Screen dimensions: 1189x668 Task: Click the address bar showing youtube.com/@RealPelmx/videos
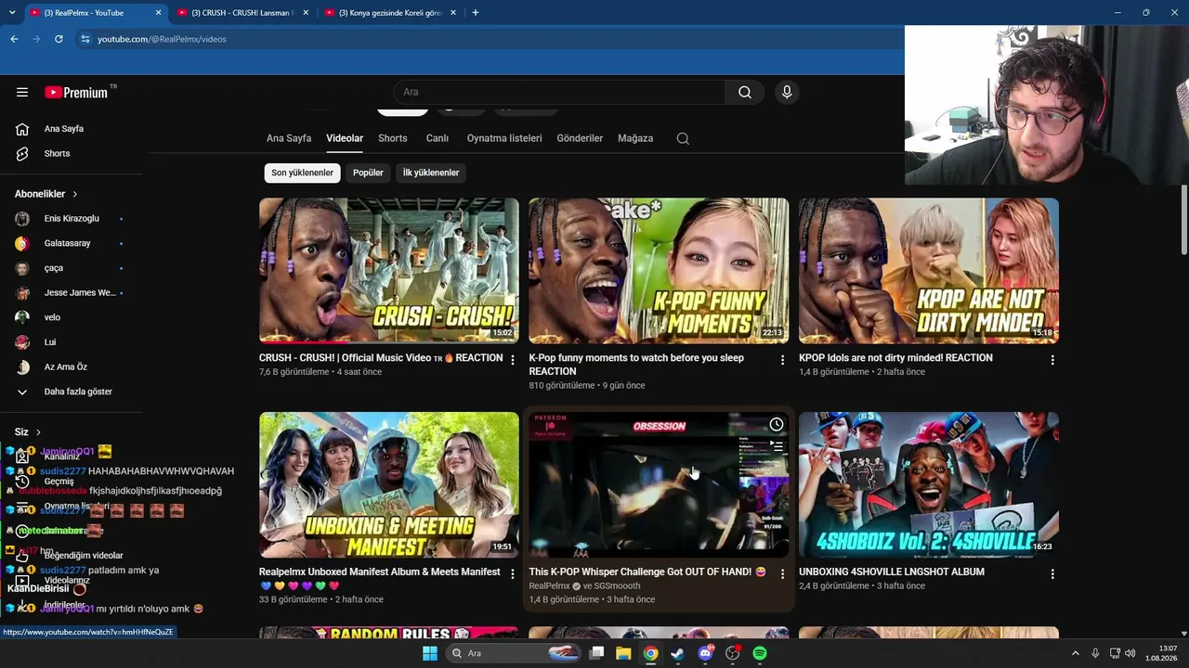click(x=162, y=39)
